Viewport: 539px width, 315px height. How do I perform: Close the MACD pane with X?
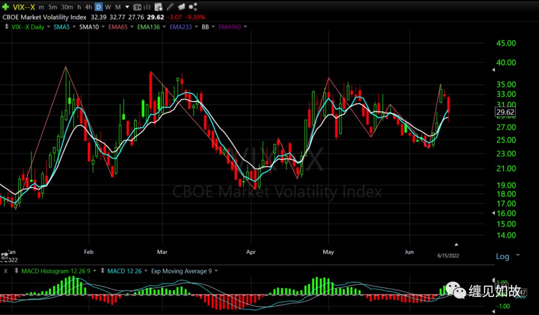coord(5,271)
